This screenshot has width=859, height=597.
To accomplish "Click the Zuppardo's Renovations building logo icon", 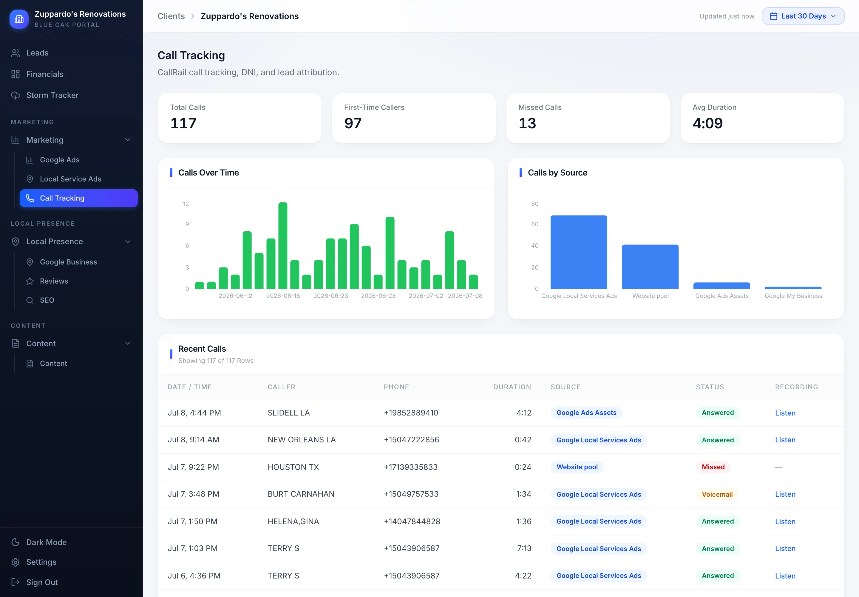I will pos(19,19).
